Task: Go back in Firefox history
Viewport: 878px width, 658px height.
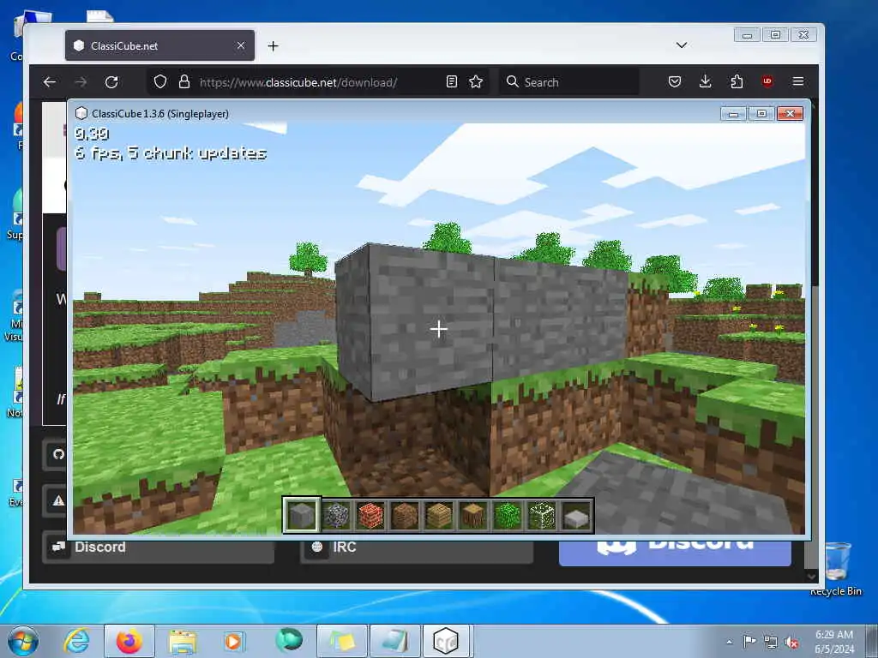Action: point(49,82)
